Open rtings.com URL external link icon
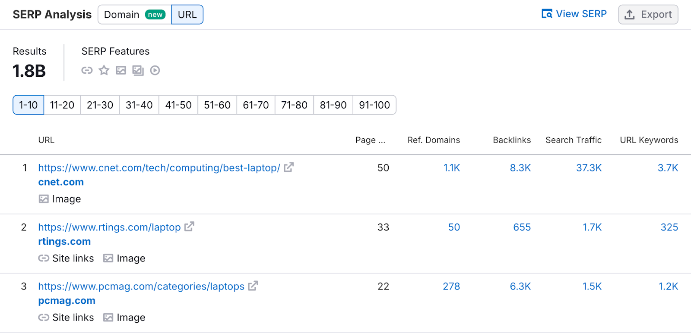The width and height of the screenshot is (691, 333). tap(189, 227)
